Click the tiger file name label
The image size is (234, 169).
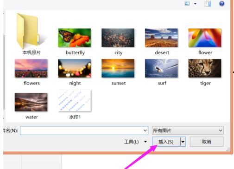coord(205,84)
